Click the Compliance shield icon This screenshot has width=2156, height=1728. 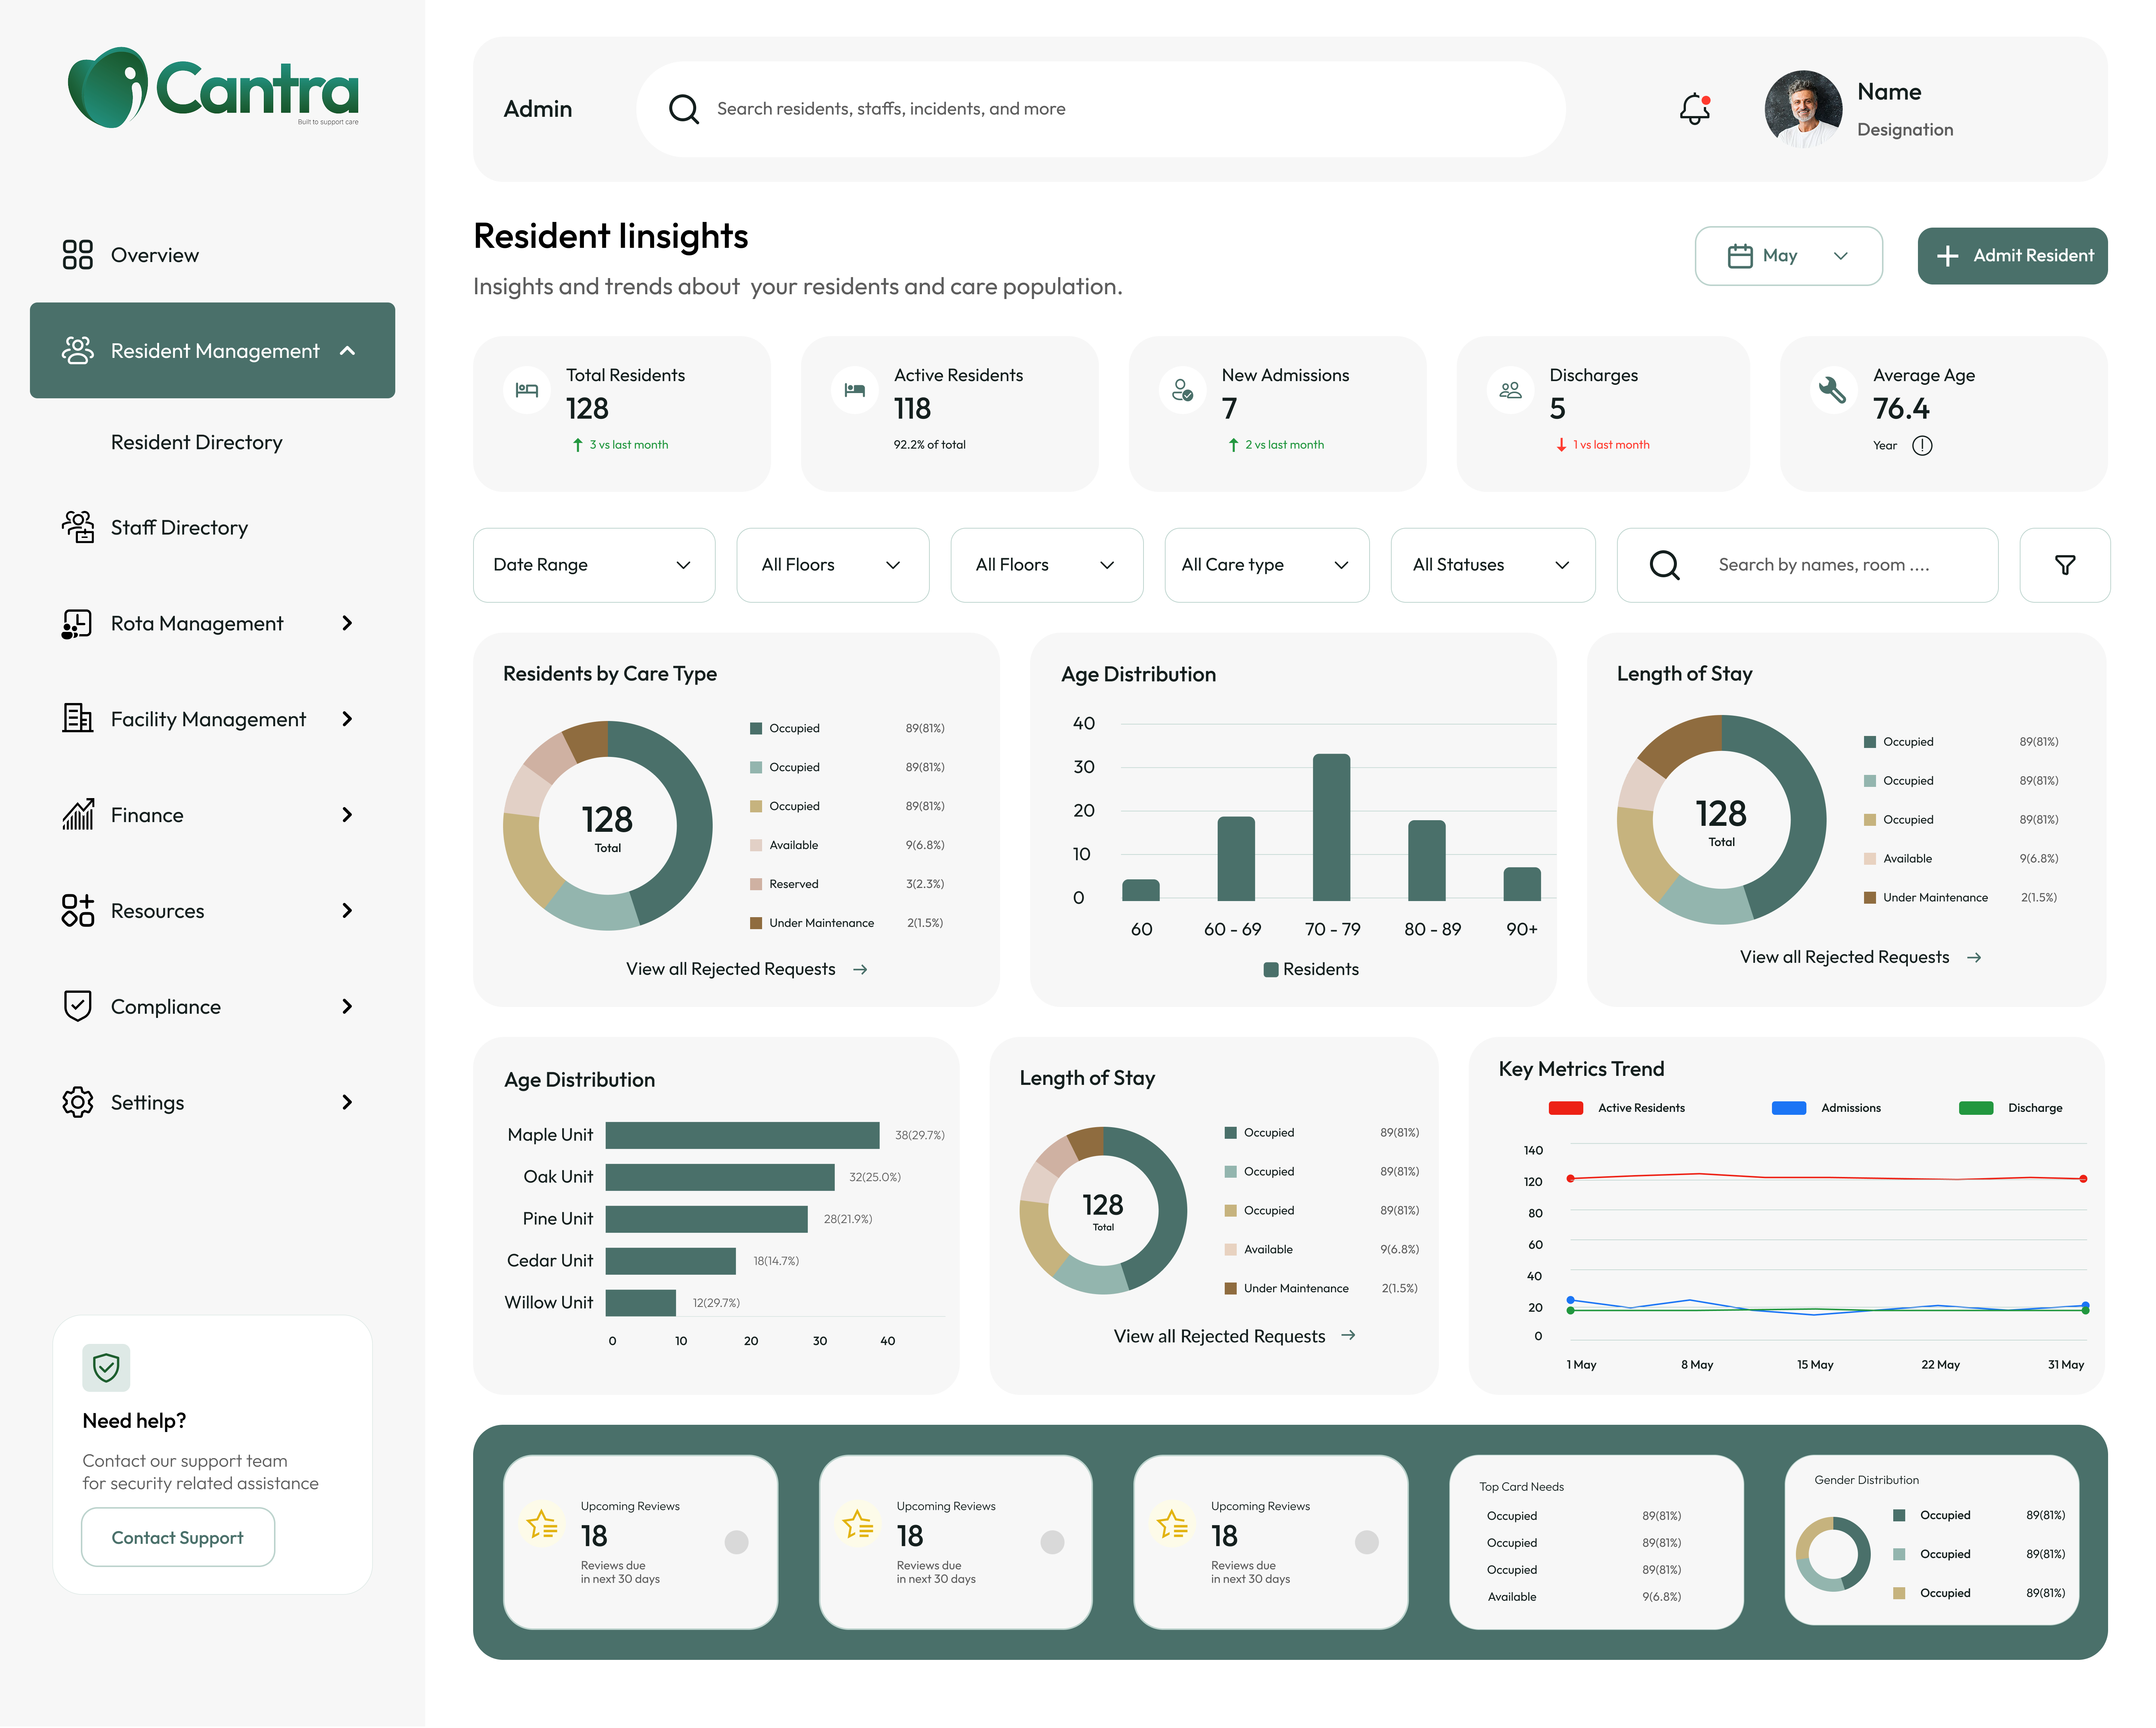point(77,1006)
